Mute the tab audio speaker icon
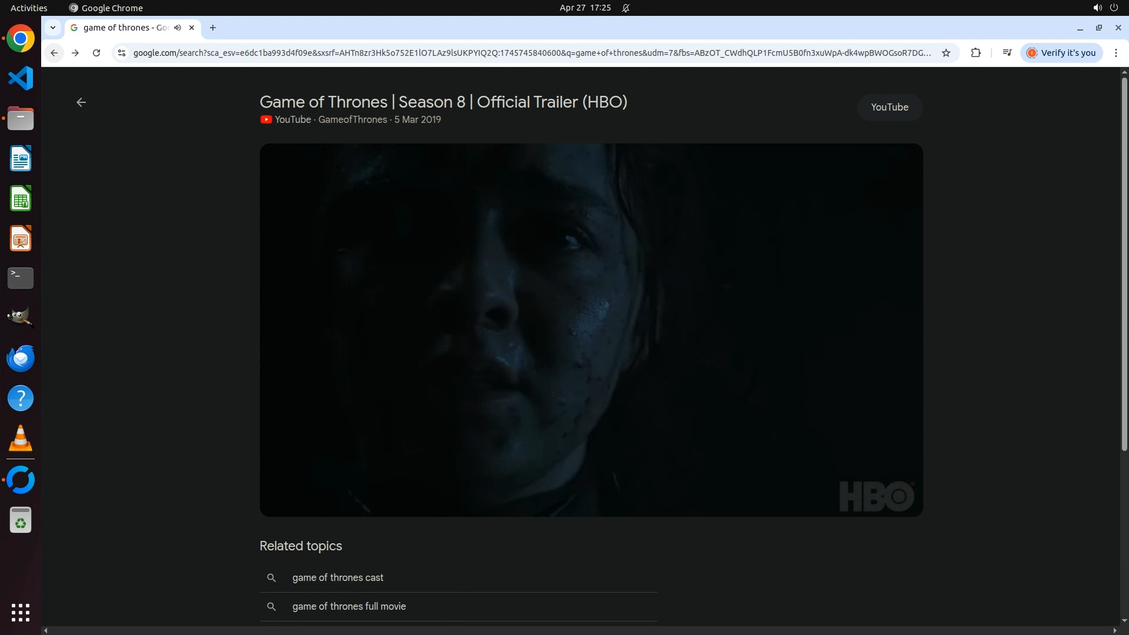The height and width of the screenshot is (635, 1129). point(178,28)
